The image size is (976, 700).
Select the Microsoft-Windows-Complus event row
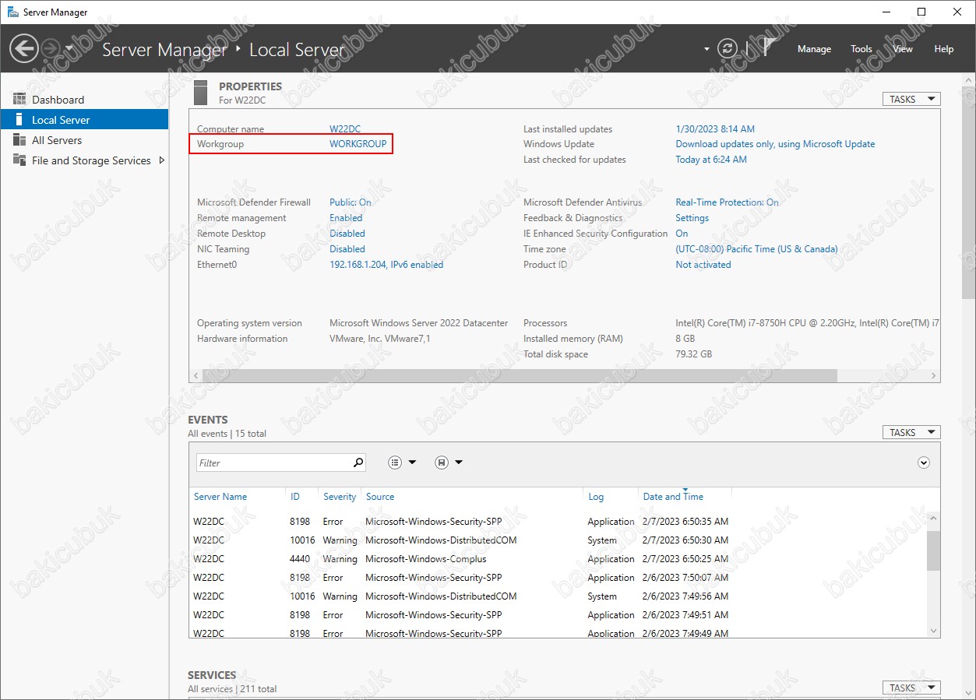(558, 559)
